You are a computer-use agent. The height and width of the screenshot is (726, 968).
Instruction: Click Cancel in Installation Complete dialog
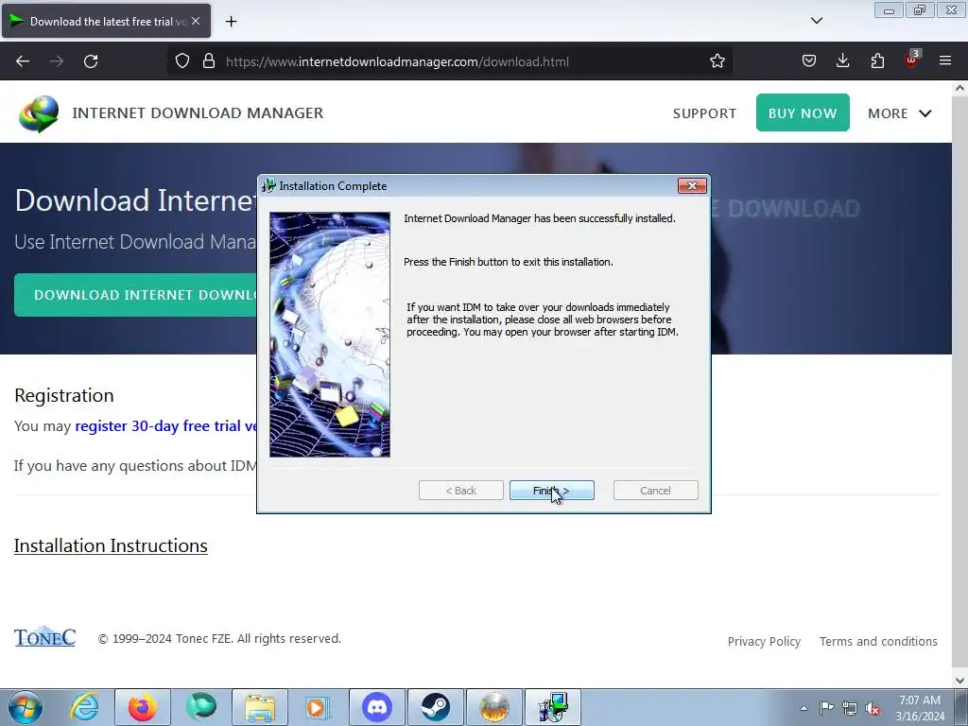click(655, 491)
